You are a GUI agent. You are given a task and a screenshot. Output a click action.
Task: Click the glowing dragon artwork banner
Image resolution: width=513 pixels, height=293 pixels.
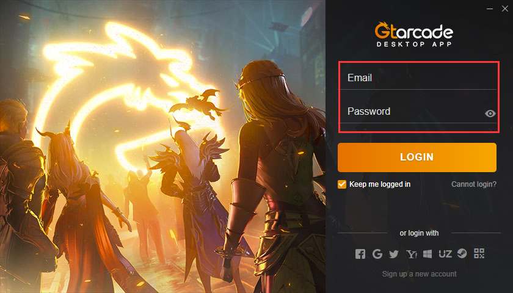click(x=162, y=146)
